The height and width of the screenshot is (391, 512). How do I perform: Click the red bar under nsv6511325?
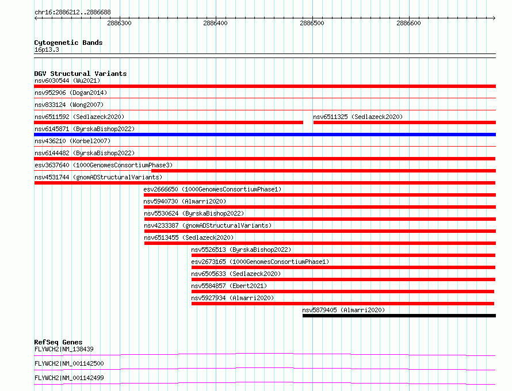[x=404, y=122]
